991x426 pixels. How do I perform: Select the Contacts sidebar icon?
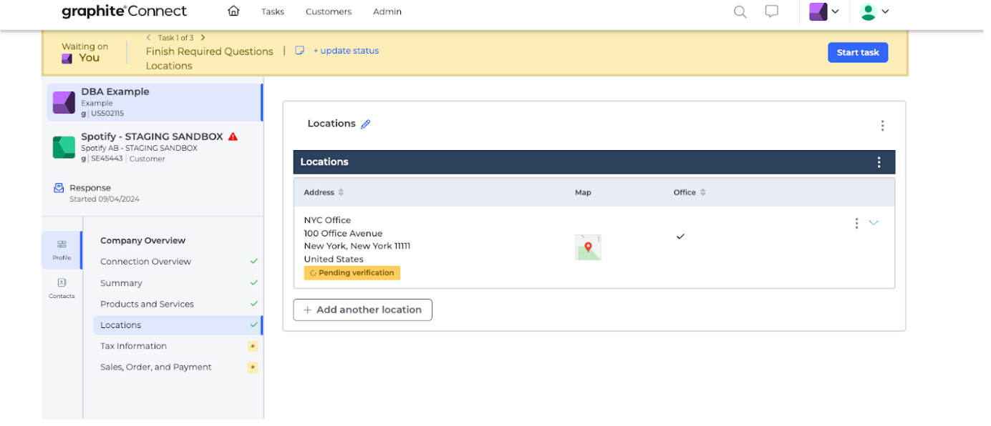(x=62, y=287)
